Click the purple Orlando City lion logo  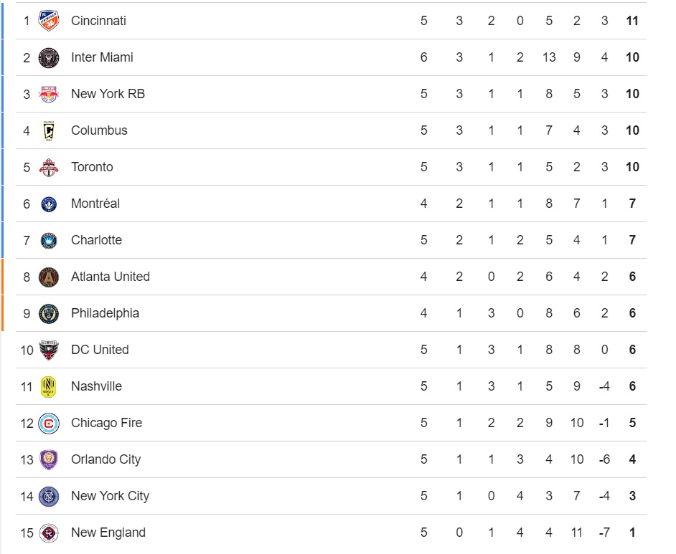[49, 459]
